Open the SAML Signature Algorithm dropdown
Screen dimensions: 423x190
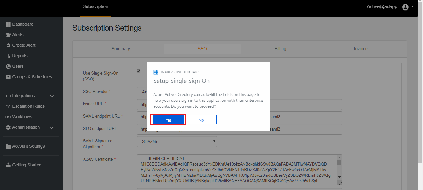177,141
